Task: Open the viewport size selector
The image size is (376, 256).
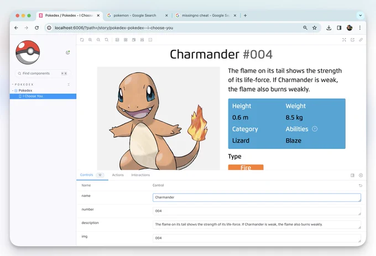Action: click(134, 40)
